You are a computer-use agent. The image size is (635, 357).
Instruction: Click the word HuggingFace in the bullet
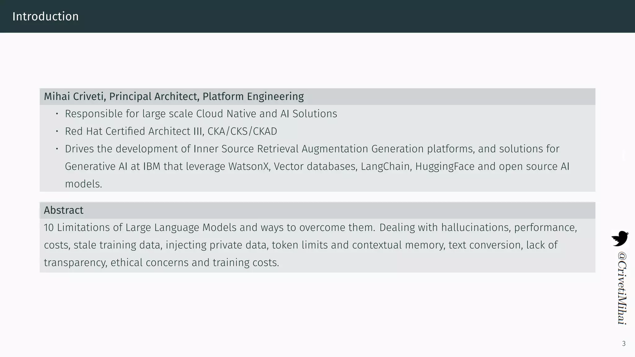445,166
